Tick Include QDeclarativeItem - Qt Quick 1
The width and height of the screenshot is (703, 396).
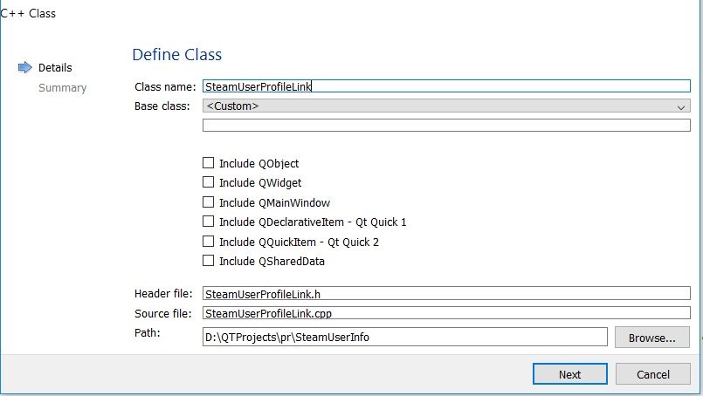click(208, 222)
